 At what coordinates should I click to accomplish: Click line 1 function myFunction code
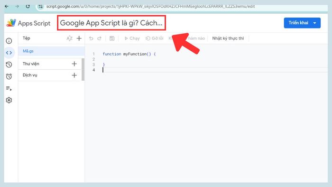tap(129, 54)
